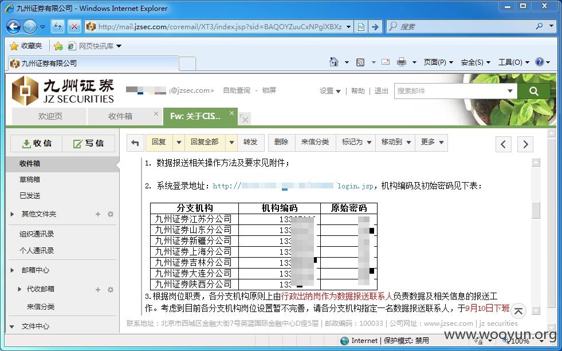Click the 转发 forward button
Image resolution: width=562 pixels, height=351 pixels.
[x=250, y=143]
